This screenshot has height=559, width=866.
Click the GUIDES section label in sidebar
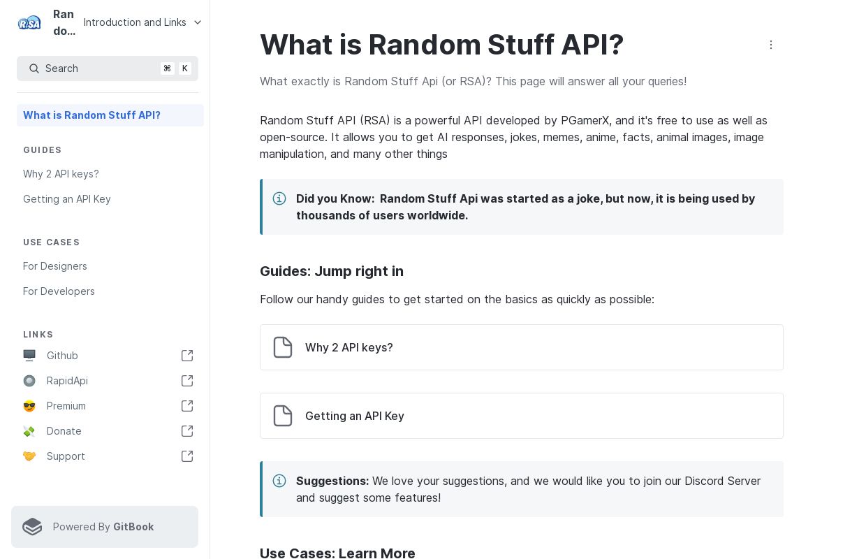click(x=43, y=150)
